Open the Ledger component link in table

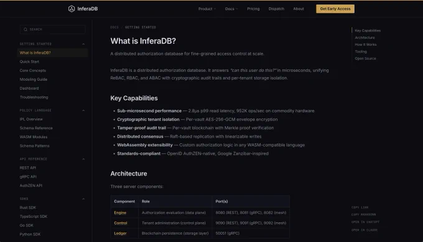pos(120,233)
